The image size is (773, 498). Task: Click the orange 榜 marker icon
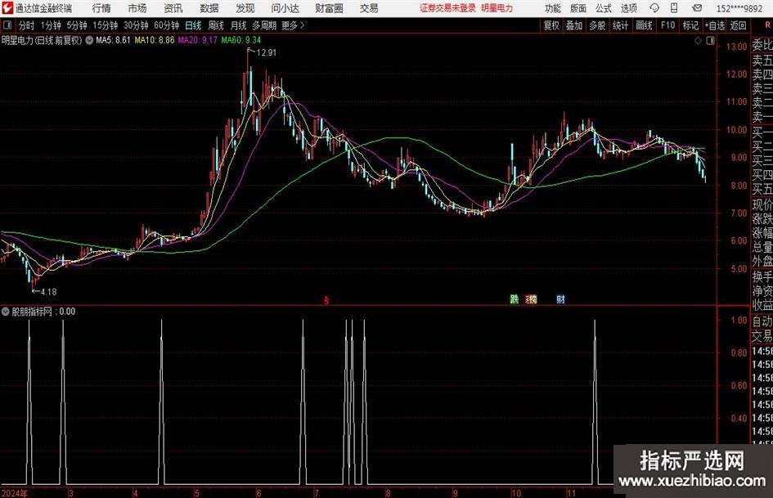pyautogui.click(x=532, y=298)
